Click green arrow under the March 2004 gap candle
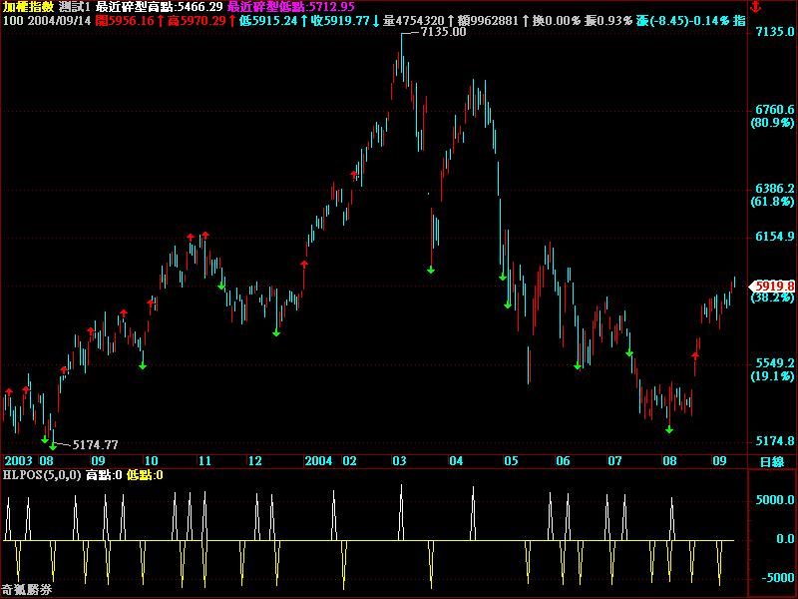This screenshot has height=599, width=798. [x=431, y=269]
